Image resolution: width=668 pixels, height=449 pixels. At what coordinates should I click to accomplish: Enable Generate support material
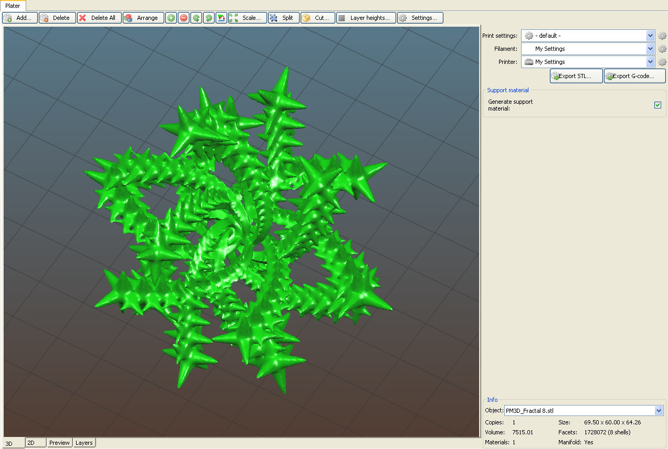tap(658, 105)
